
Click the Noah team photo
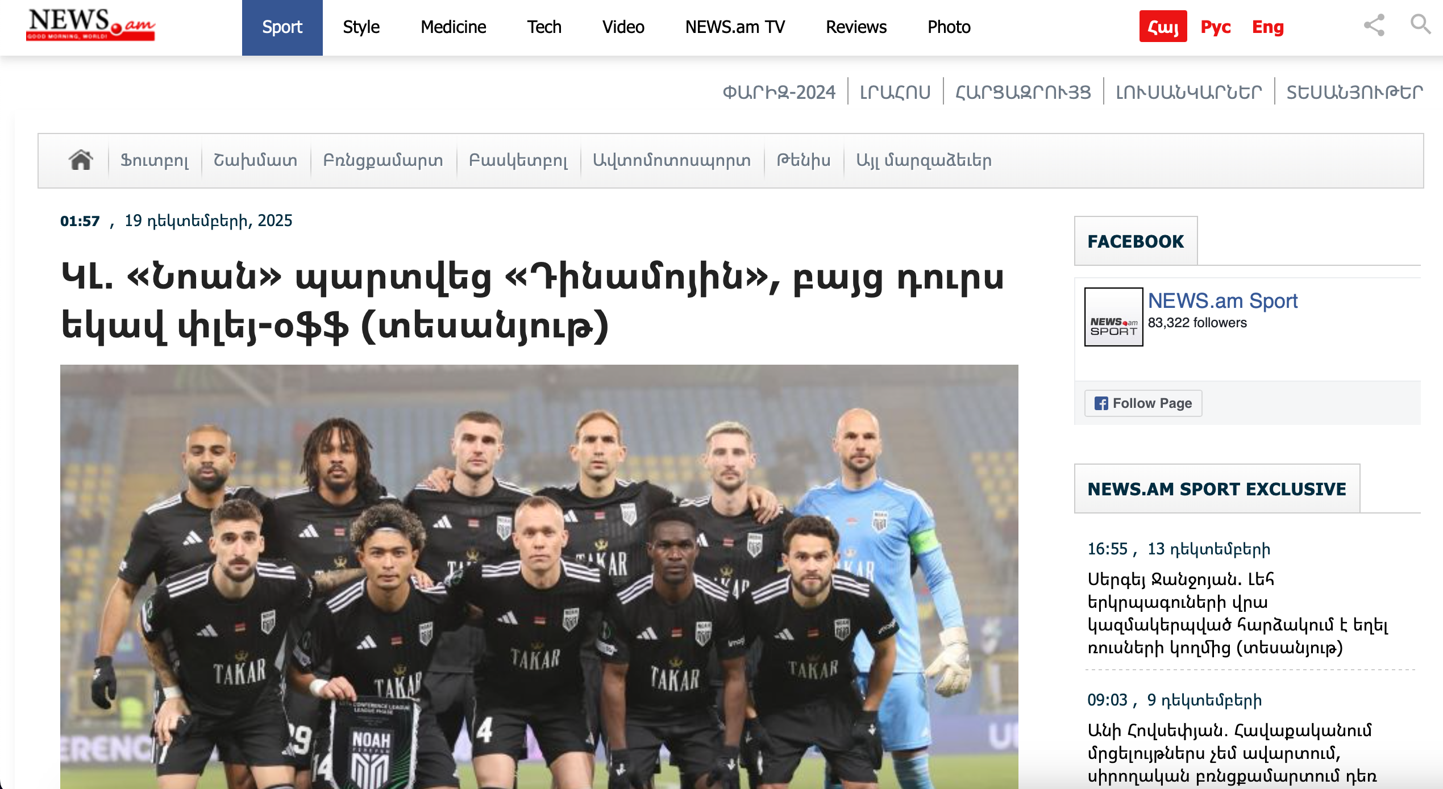pyautogui.click(x=539, y=577)
